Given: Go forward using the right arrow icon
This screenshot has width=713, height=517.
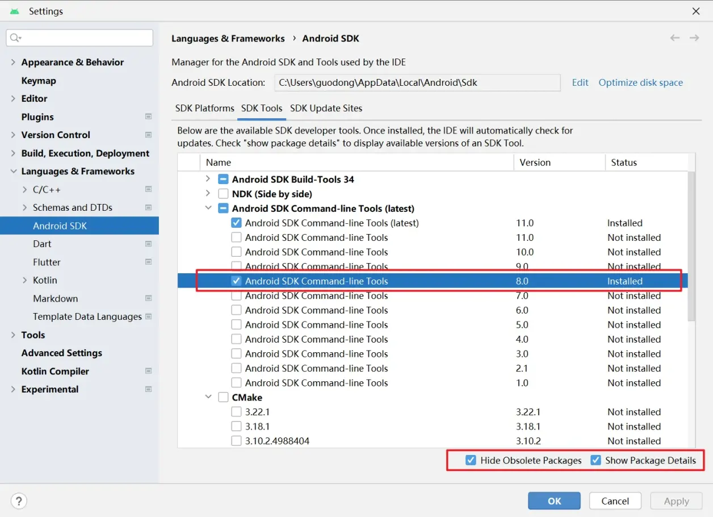Looking at the screenshot, I should tap(694, 38).
